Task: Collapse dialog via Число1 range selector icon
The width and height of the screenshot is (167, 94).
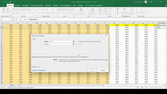Action: tap(74, 42)
